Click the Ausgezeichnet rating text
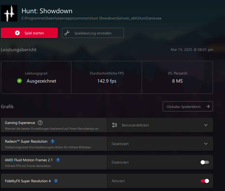The width and height of the screenshot is (225, 191). tap(41, 81)
